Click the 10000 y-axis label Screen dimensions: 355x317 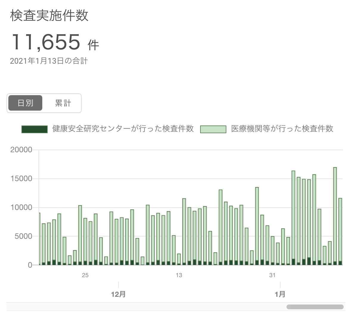(x=21, y=208)
